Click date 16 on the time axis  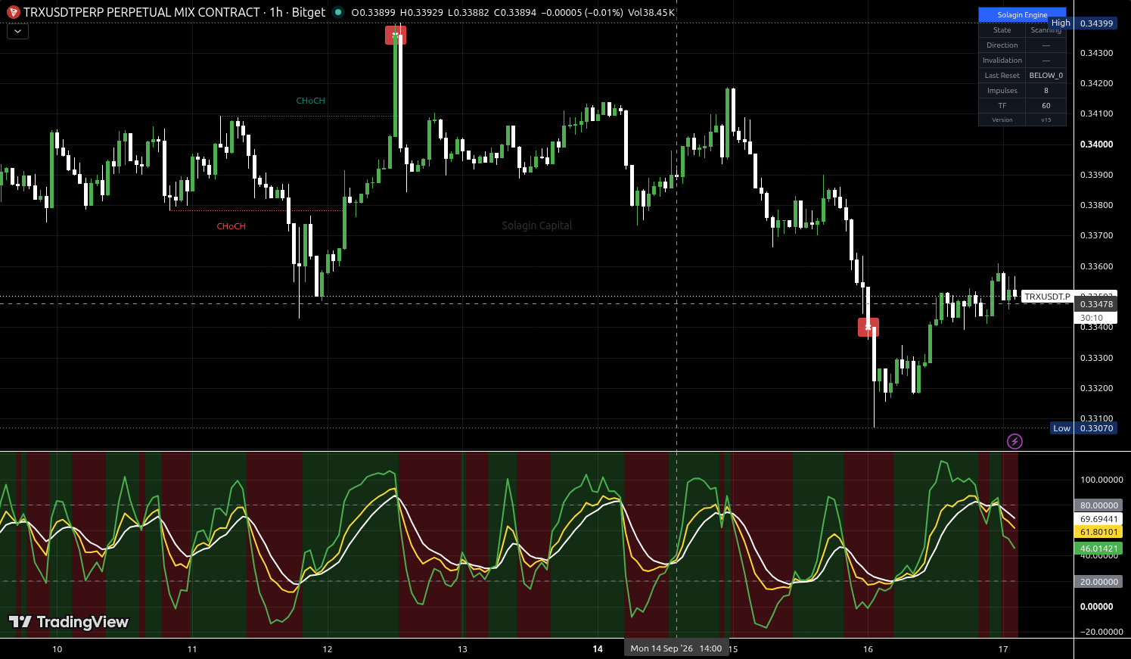point(868,649)
